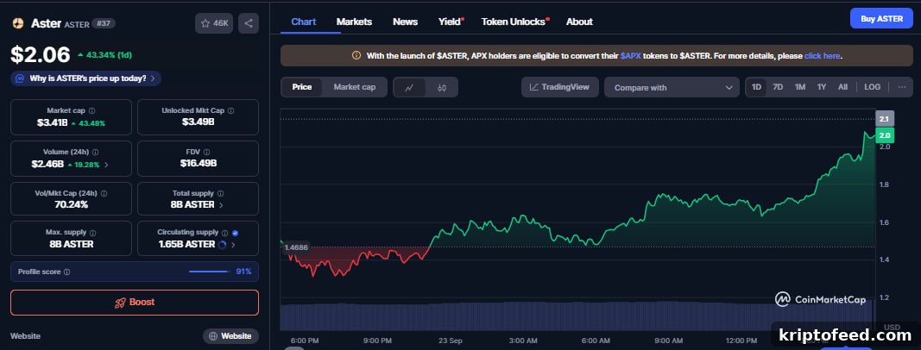Viewport: 921px width, 350px height.
Task: Click Unlocked Mkt Cap info icon
Action: pyautogui.click(x=230, y=110)
